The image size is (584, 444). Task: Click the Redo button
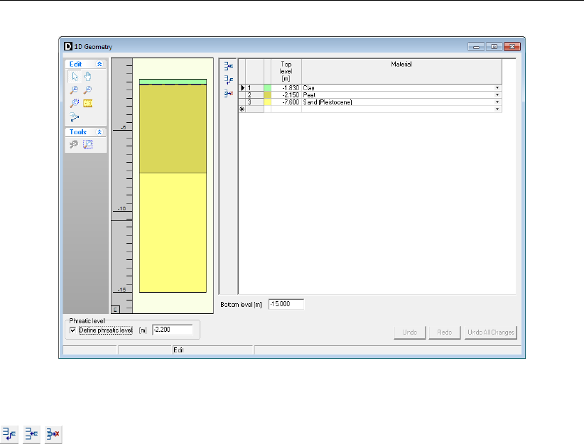(x=444, y=332)
